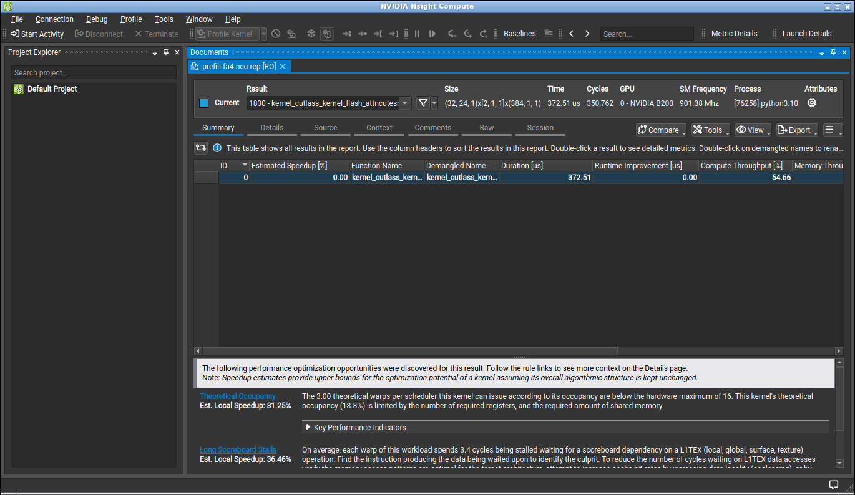Sort by Compute Throughput [%] column
This screenshot has width=855, height=495.
pos(745,166)
